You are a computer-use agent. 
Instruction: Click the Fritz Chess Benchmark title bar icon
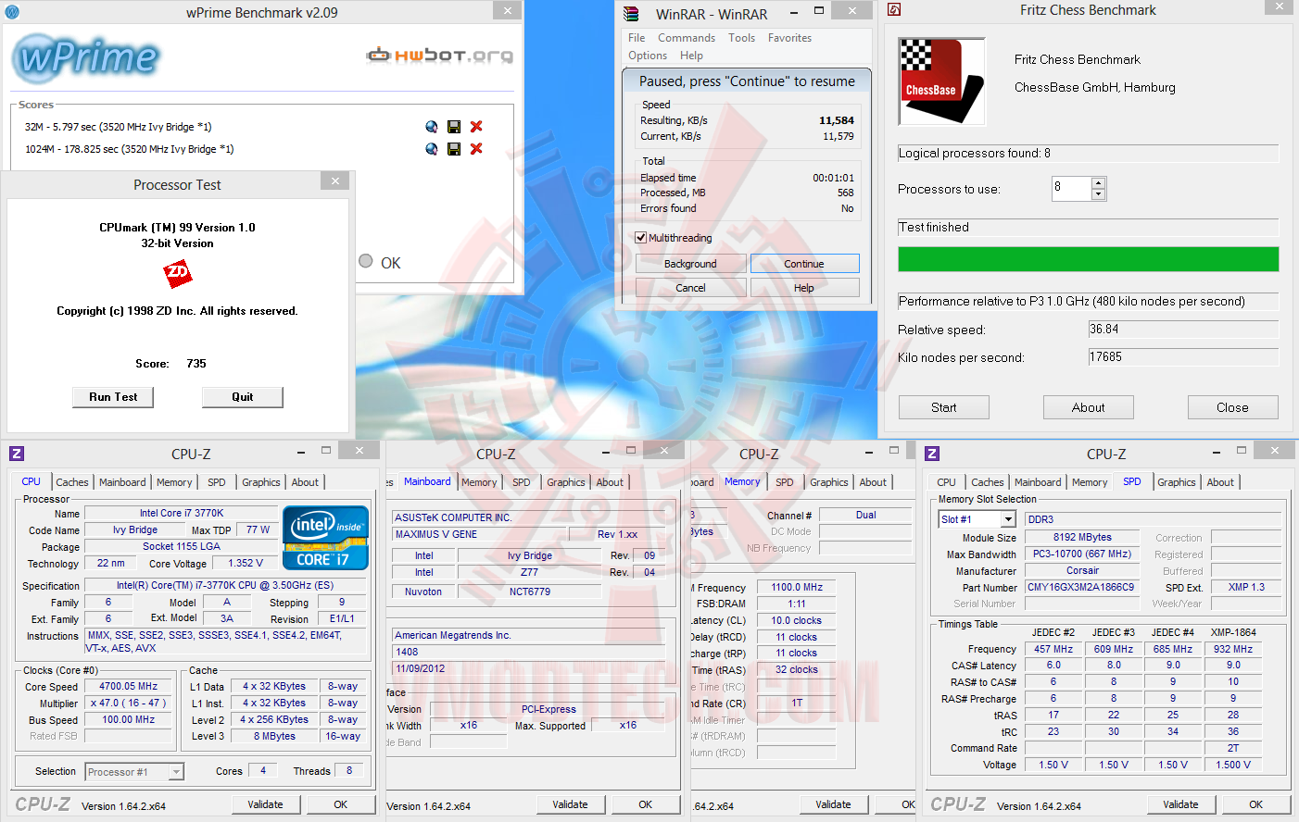pos(894,10)
